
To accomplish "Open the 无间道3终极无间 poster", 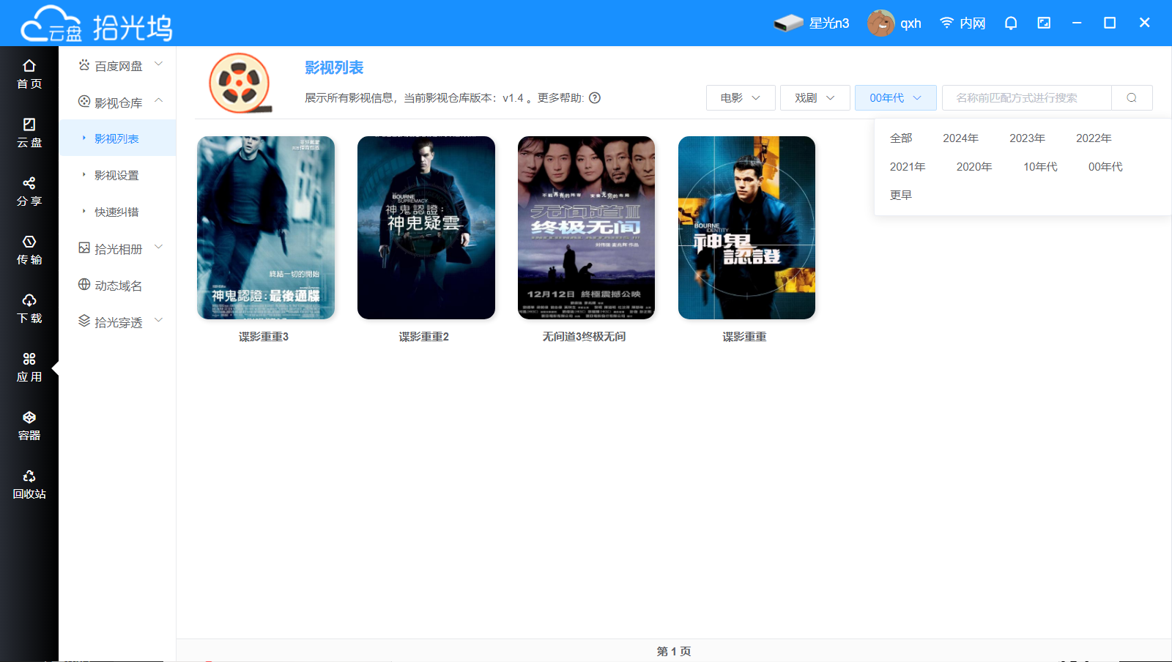I will 586,228.
